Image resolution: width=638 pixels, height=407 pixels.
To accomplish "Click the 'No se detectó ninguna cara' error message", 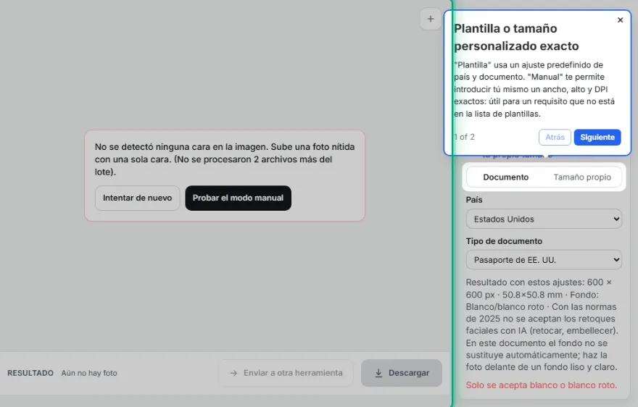I will pos(225,159).
